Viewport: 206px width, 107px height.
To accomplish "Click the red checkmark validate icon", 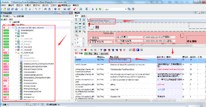I will pyautogui.click(x=74, y=9).
